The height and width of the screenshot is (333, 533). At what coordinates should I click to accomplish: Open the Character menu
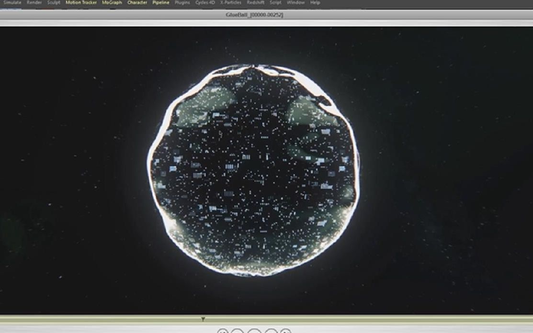136,2
